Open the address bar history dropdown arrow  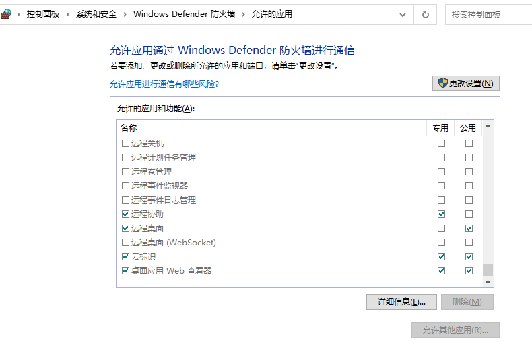click(x=403, y=15)
